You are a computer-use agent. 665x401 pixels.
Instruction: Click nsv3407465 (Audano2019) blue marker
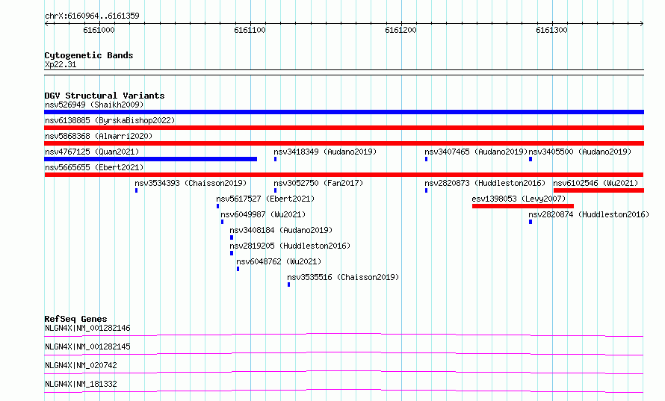point(426,159)
